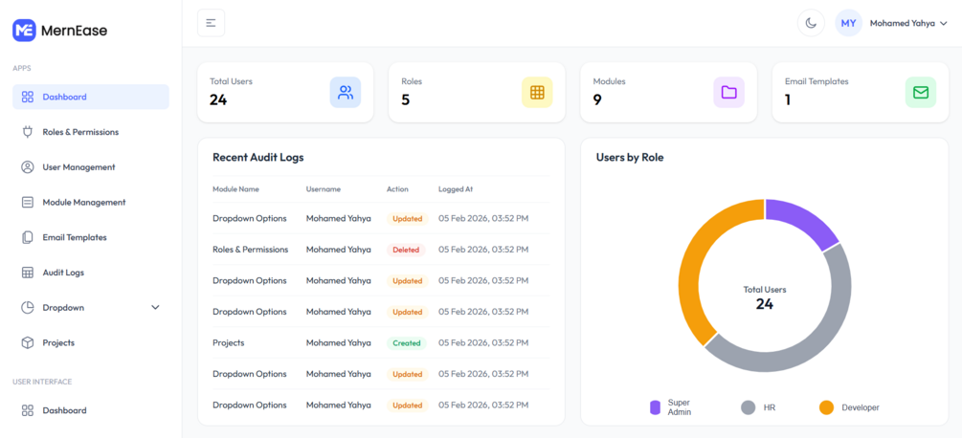Image resolution: width=962 pixels, height=438 pixels.
Task: Click the Total Users people icon
Action: tap(346, 93)
